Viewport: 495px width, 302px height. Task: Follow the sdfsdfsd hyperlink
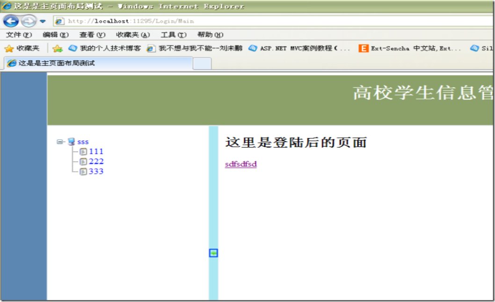[241, 164]
